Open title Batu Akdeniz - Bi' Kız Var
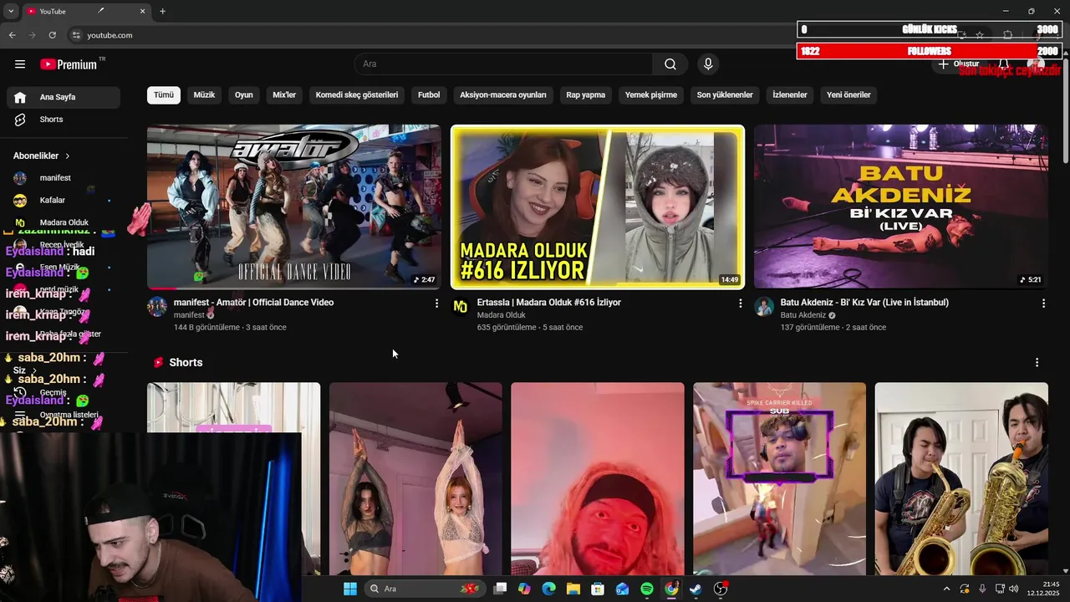This screenshot has height=602, width=1070. pos(864,303)
